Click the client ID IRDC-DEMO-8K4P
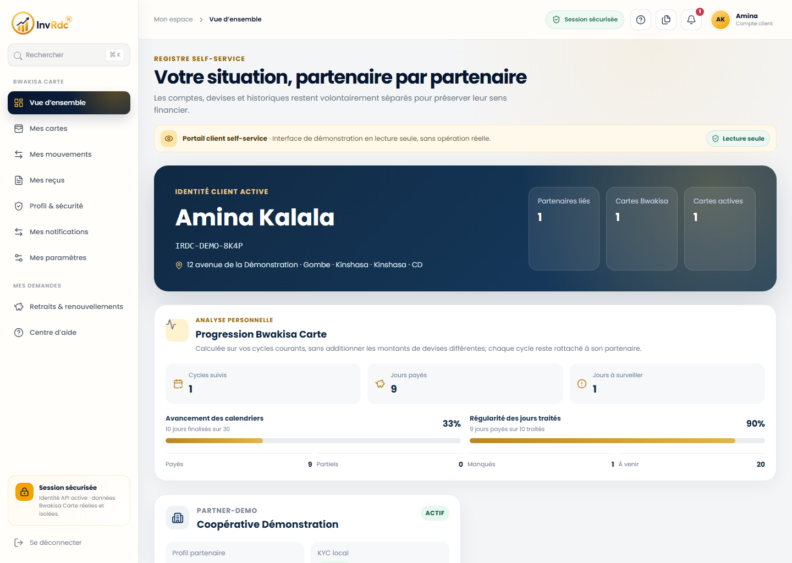 pos(209,246)
